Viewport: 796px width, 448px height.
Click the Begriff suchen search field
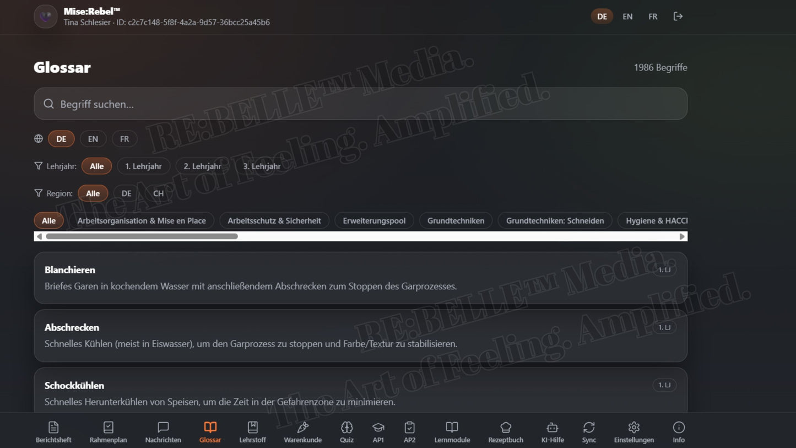360,104
